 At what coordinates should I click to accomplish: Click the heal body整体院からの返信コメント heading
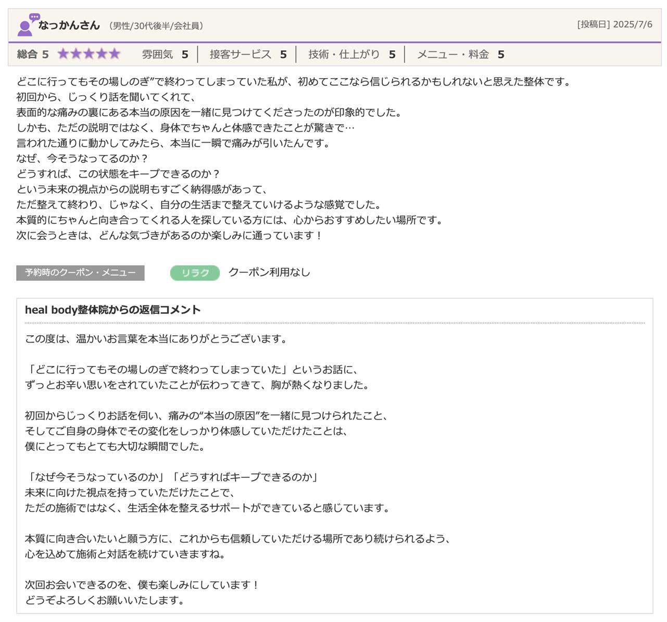[x=112, y=310]
